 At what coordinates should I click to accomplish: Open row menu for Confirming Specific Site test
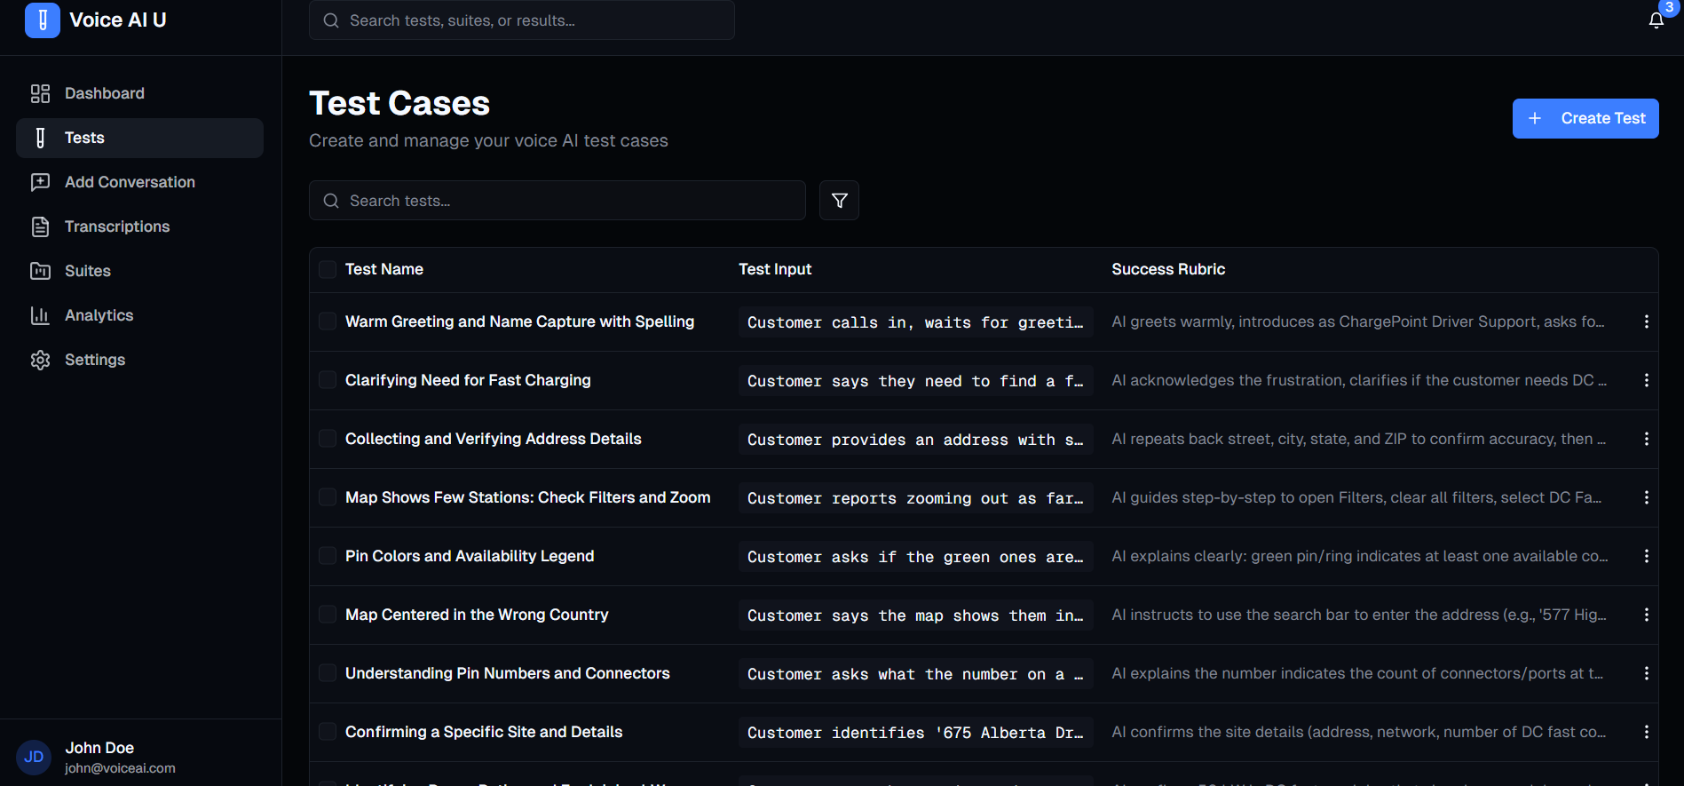coord(1646,732)
